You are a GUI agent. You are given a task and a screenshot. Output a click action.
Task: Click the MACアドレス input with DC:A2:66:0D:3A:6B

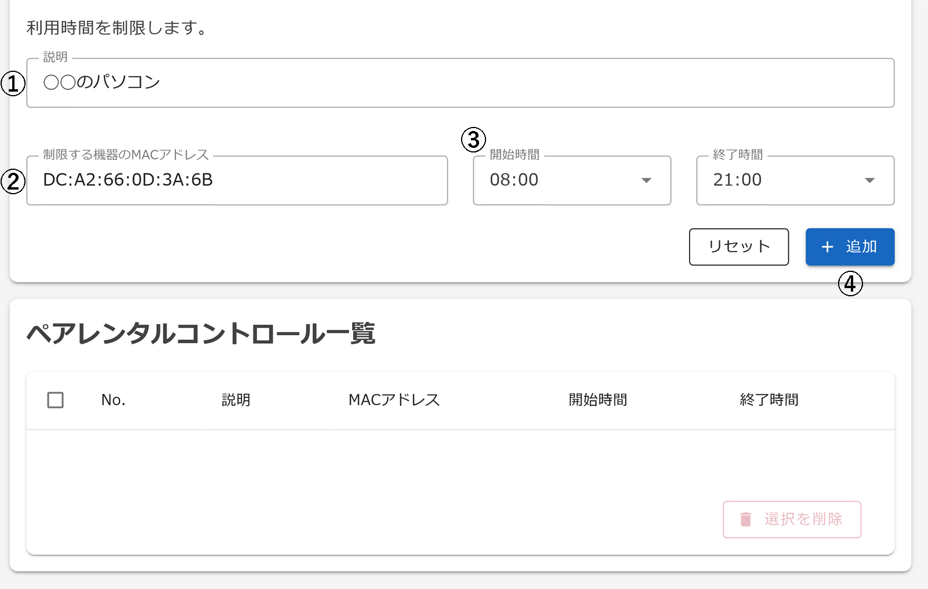[x=237, y=180]
